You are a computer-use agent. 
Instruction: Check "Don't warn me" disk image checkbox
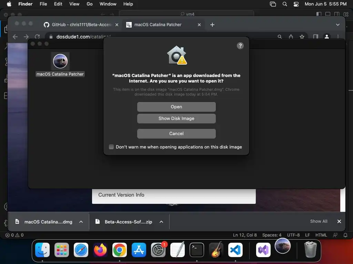click(111, 147)
